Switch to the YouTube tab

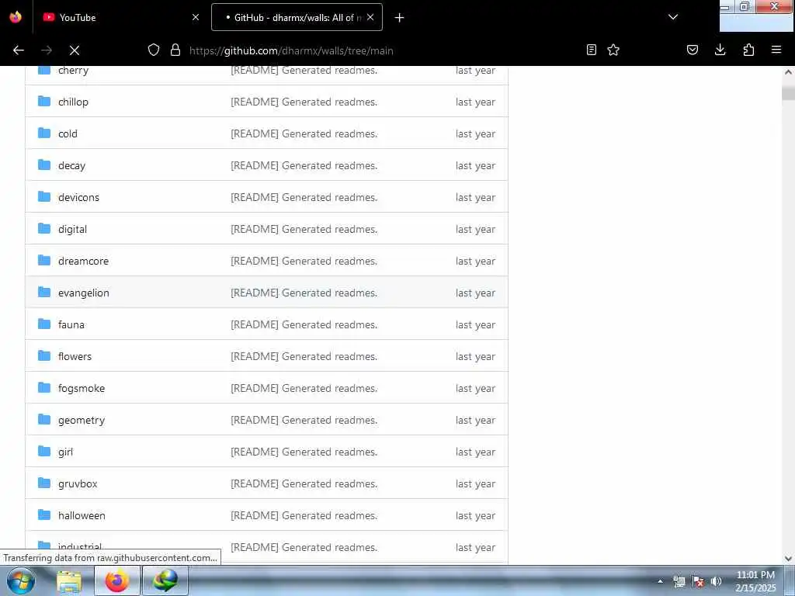click(x=119, y=17)
